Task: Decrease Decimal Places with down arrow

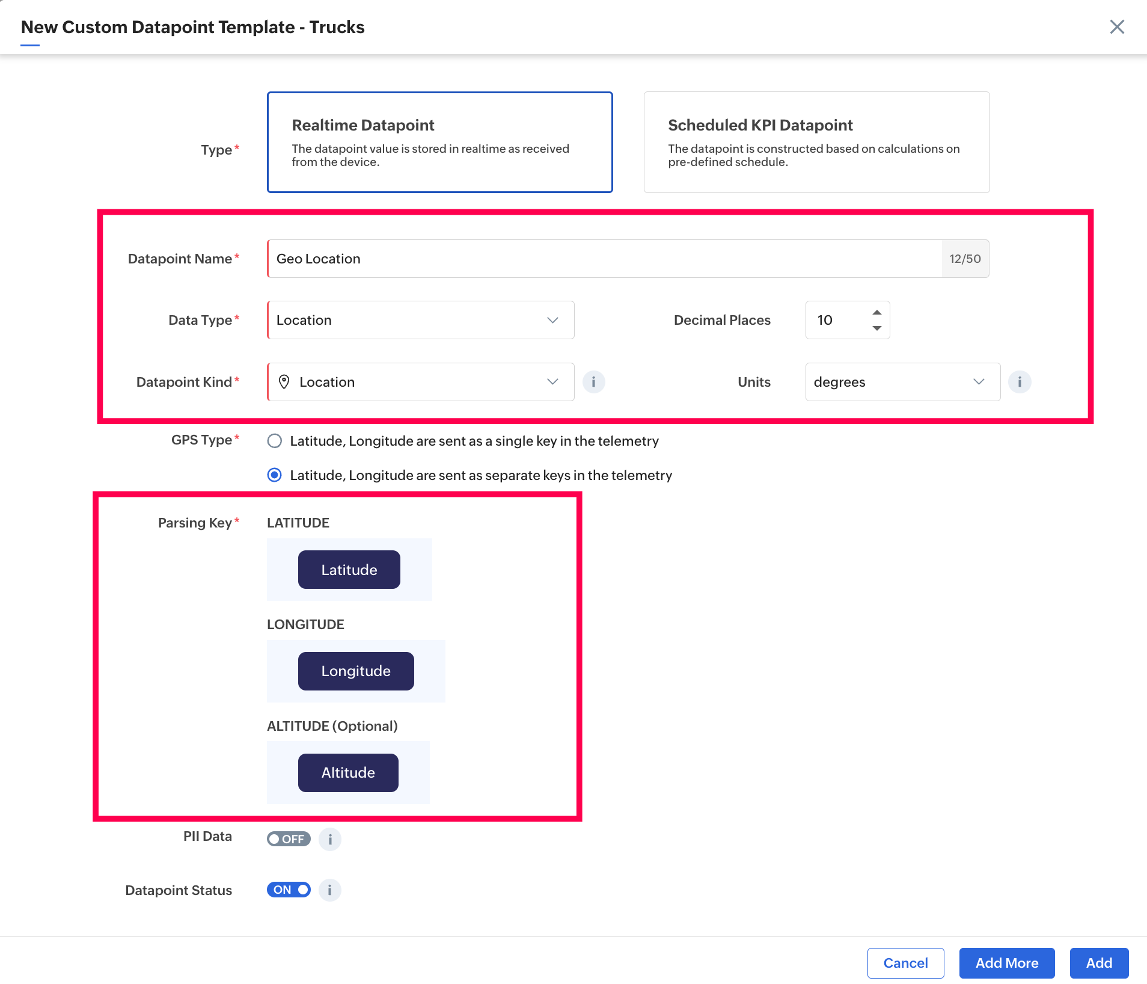Action: click(x=877, y=328)
